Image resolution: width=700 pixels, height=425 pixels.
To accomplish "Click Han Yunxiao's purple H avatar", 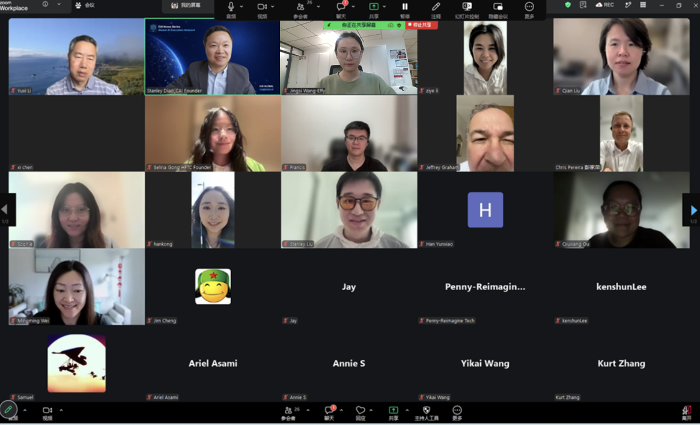I will (485, 210).
